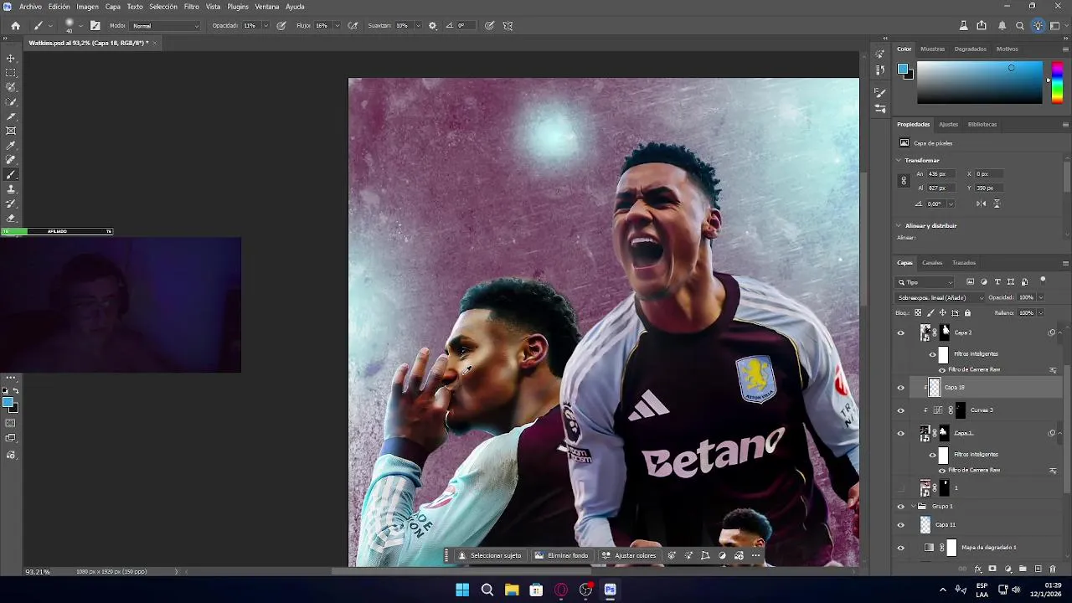1072x603 pixels.
Task: Hide Mapa de degradado 1 layer
Action: coord(901,548)
